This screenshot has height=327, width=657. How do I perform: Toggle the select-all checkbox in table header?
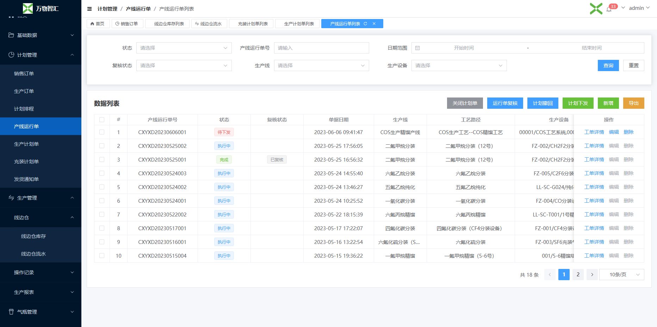[x=102, y=120]
